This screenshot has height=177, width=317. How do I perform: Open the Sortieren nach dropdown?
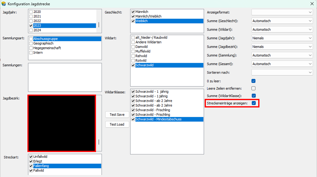tap(282, 72)
